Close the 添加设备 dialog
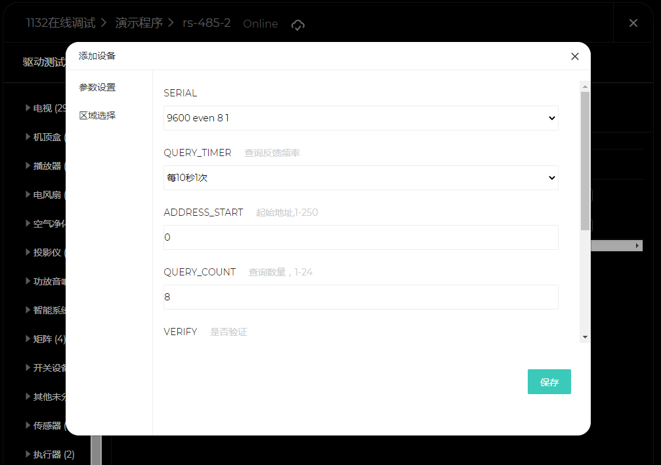The image size is (661, 465). point(574,56)
